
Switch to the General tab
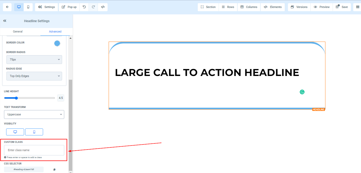pyautogui.click(x=18, y=31)
